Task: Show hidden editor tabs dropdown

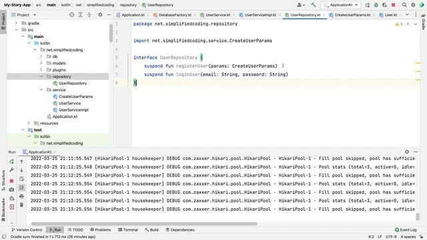Action: point(407,15)
